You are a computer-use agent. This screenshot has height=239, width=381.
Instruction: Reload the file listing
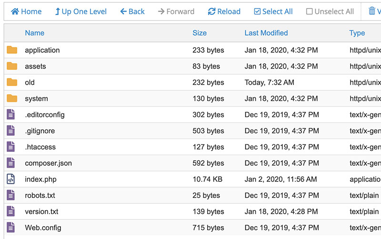point(224,11)
